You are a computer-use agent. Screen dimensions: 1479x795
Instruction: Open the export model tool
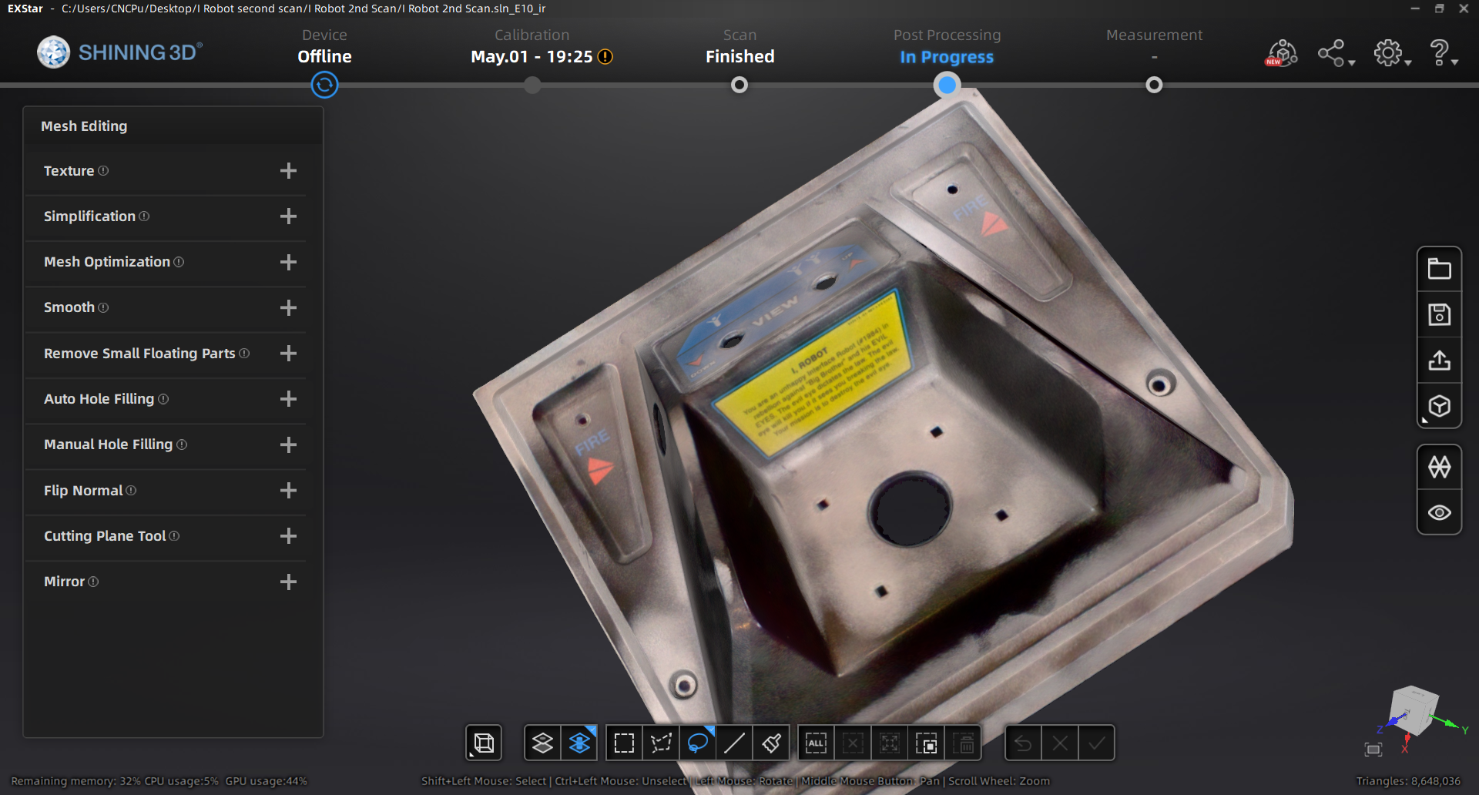(x=1439, y=360)
